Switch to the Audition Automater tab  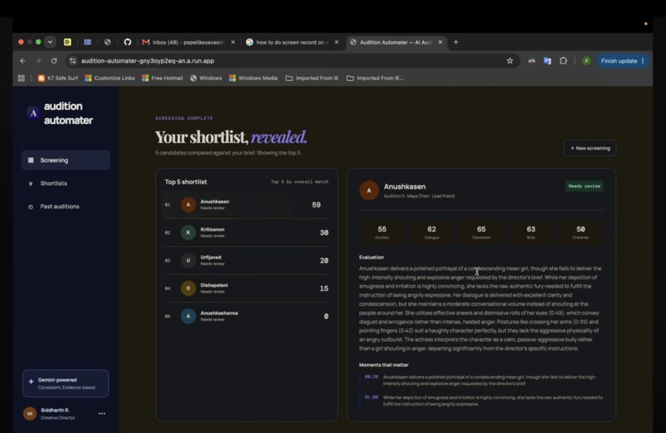coord(396,42)
